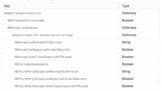Click the Type column header
This screenshot has width=162, height=91.
pos(126,6)
